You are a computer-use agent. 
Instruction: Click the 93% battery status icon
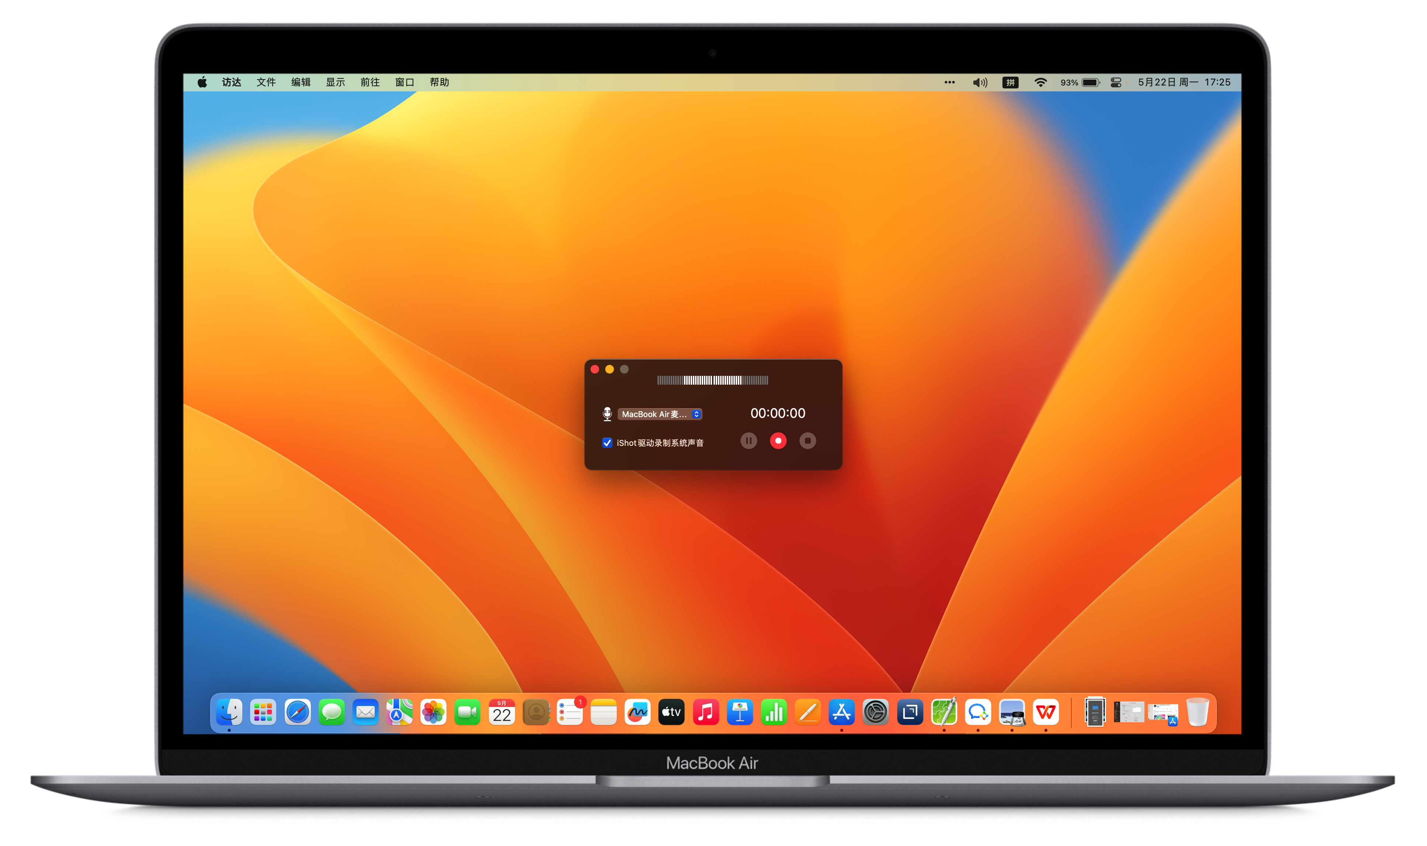pyautogui.click(x=1080, y=83)
